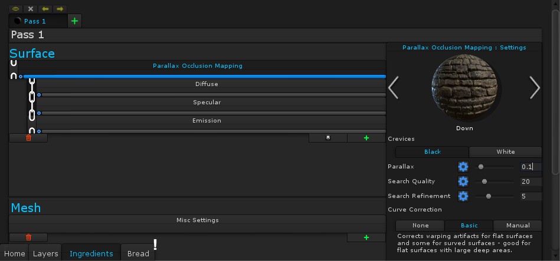Delete surface ingredient with red trash icon

click(x=28, y=138)
